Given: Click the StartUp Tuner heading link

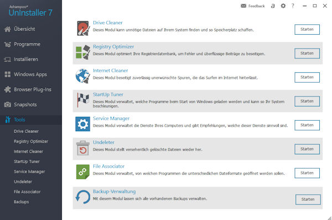Looking at the screenshot, I should point(108,94).
